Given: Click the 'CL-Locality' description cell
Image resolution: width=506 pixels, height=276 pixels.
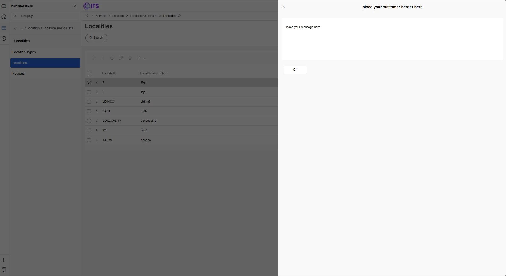Looking at the screenshot, I should click(x=148, y=121).
